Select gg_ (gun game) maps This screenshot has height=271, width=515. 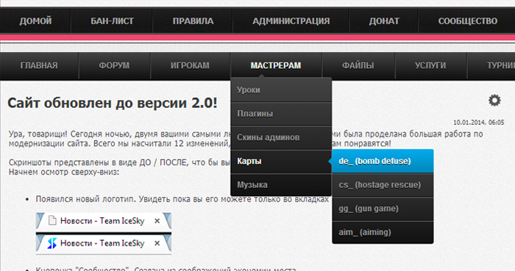coord(383,209)
